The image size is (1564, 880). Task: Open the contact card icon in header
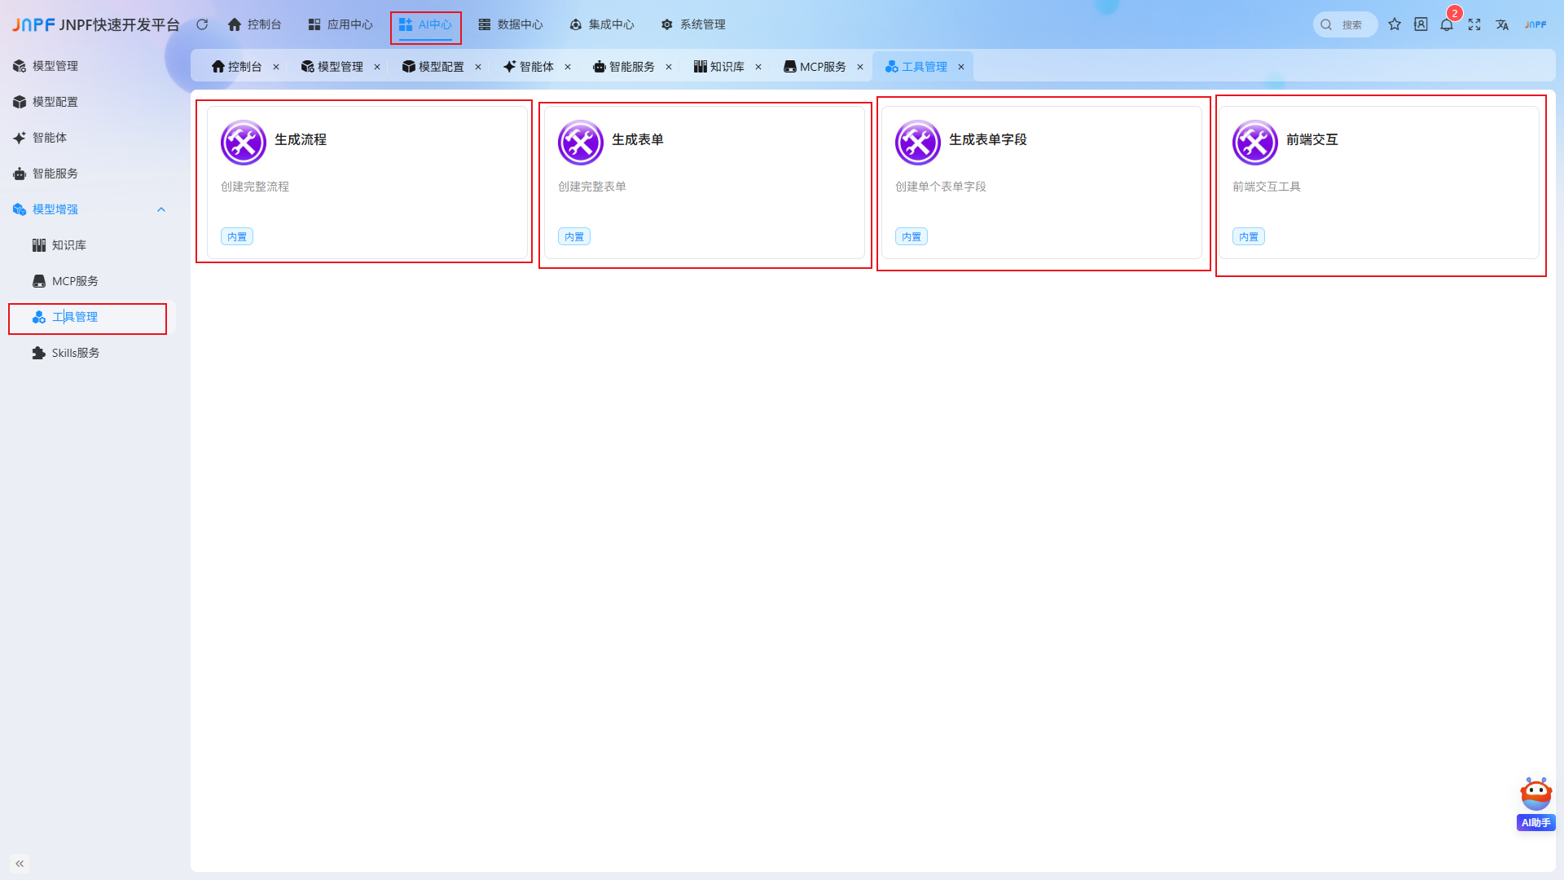tap(1421, 24)
